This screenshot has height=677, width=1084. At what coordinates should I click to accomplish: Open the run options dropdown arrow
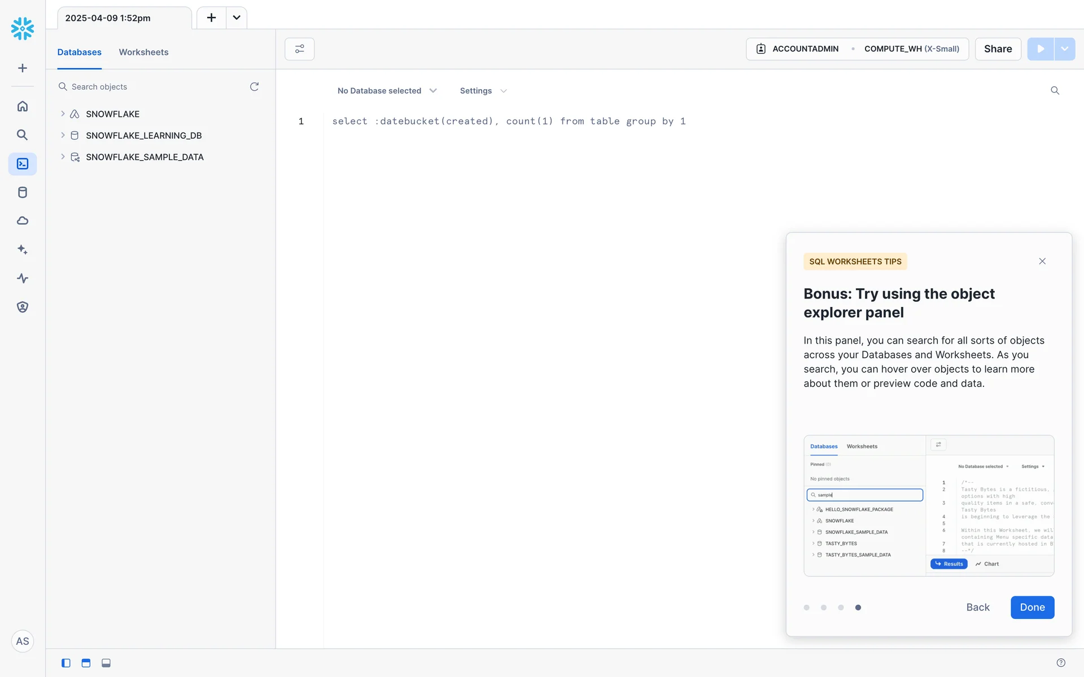click(x=1064, y=49)
